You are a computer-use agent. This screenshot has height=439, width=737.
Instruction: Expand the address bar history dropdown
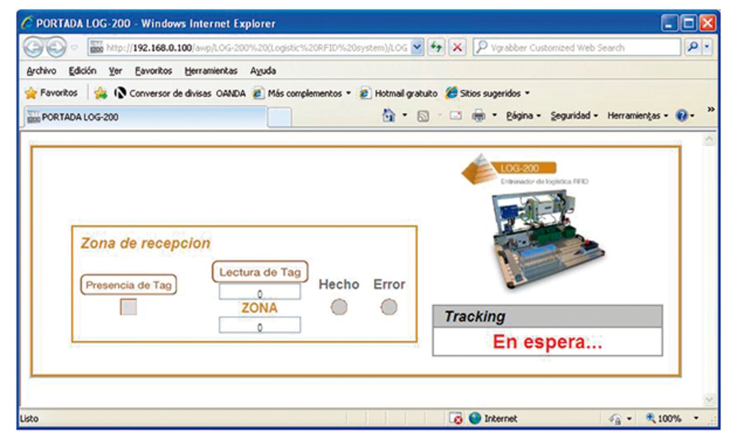[x=417, y=48]
